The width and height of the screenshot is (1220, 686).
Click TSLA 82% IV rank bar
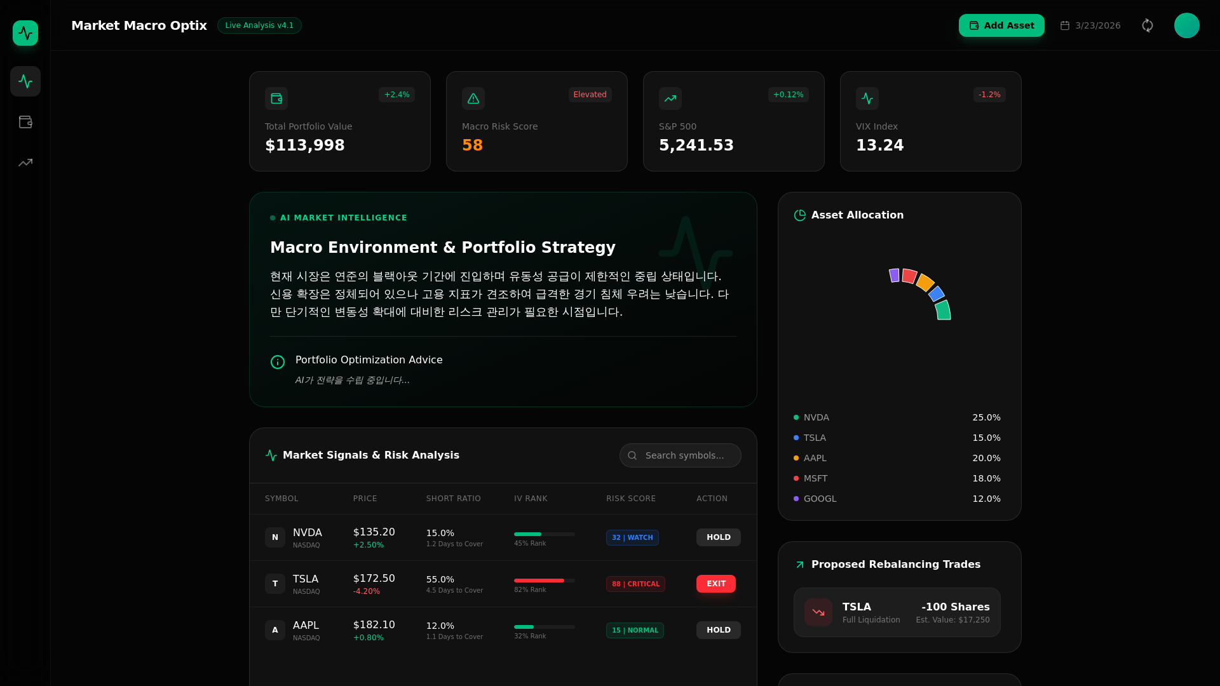pos(545,581)
